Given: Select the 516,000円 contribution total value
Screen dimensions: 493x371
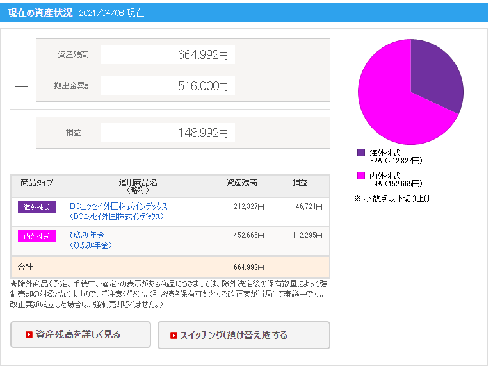Looking at the screenshot, I should [x=203, y=86].
